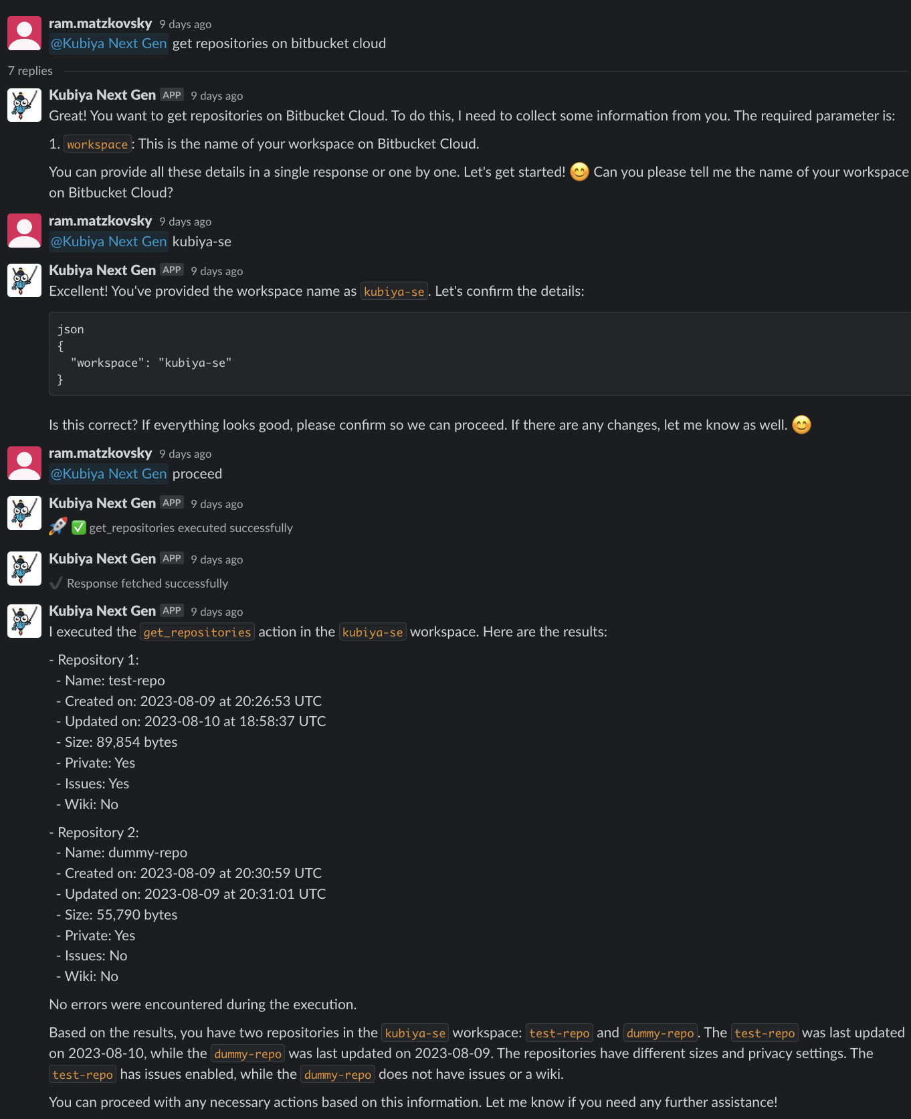Click the green checkmark emoji before get_repositories
The image size is (911, 1119).
(x=79, y=527)
